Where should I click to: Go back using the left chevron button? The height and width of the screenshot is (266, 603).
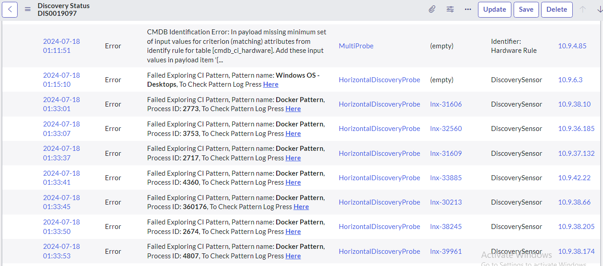(10, 9)
